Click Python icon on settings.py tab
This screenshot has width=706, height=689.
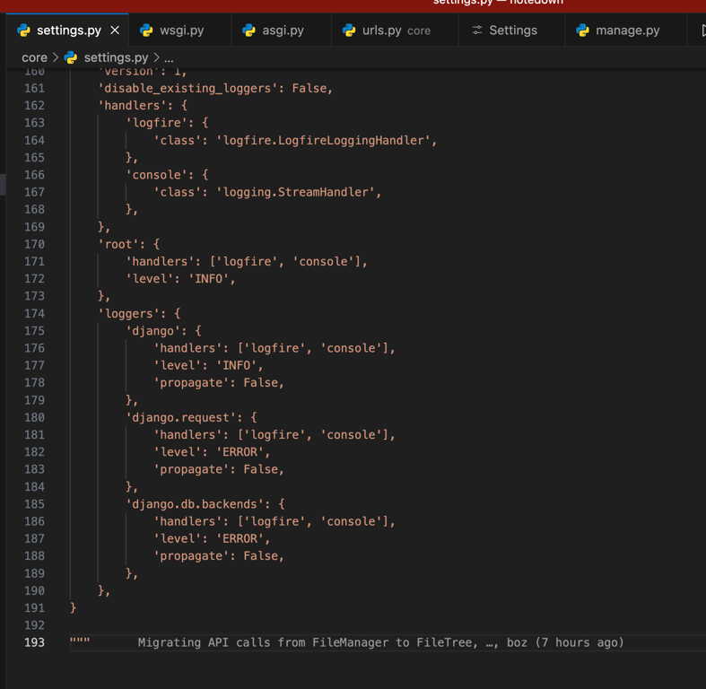click(x=23, y=31)
